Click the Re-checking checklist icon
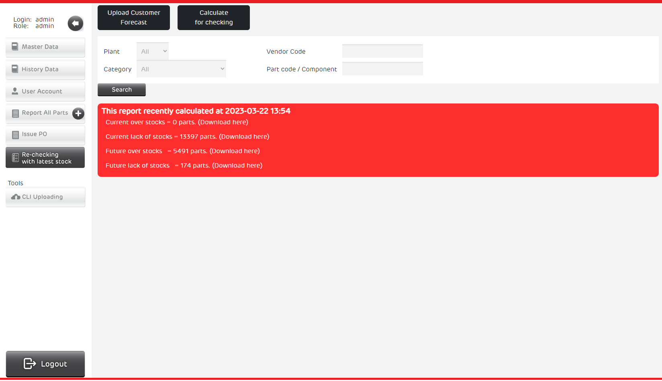Image resolution: width=662 pixels, height=381 pixels. coord(15,158)
